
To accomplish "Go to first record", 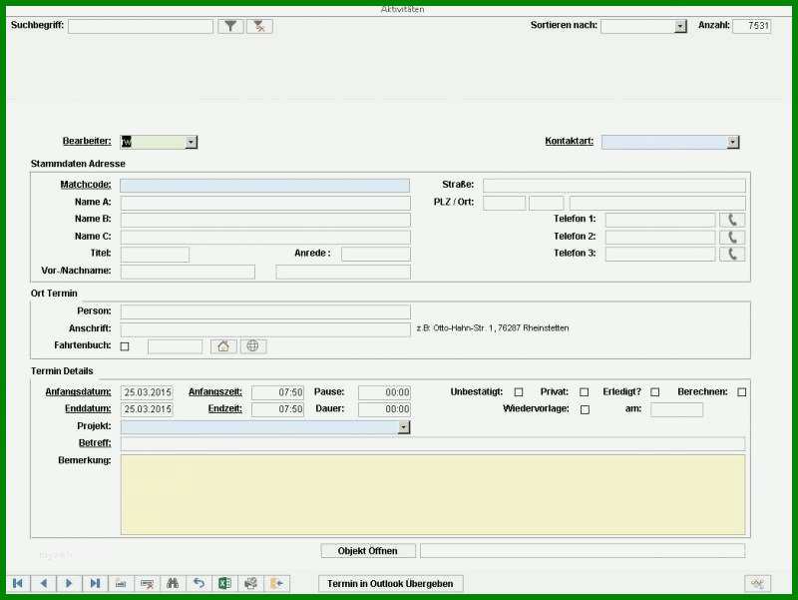I will (x=18, y=583).
